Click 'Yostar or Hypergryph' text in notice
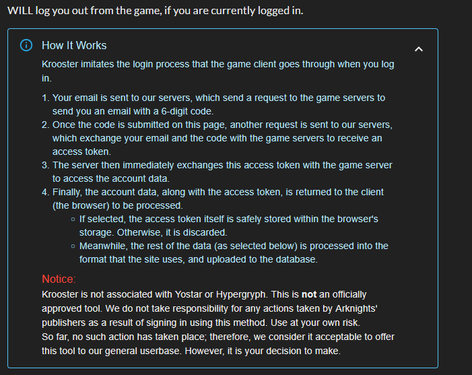The width and height of the screenshot is (472, 375). [x=220, y=294]
